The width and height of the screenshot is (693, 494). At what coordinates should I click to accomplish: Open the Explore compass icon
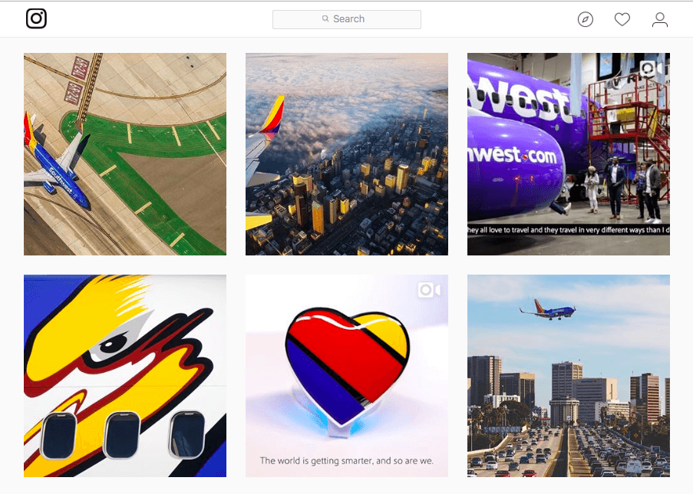pos(585,19)
